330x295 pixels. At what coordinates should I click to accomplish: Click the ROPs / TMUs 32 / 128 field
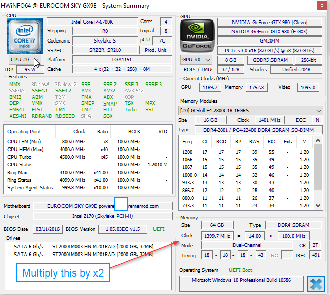pyautogui.click(x=230, y=70)
